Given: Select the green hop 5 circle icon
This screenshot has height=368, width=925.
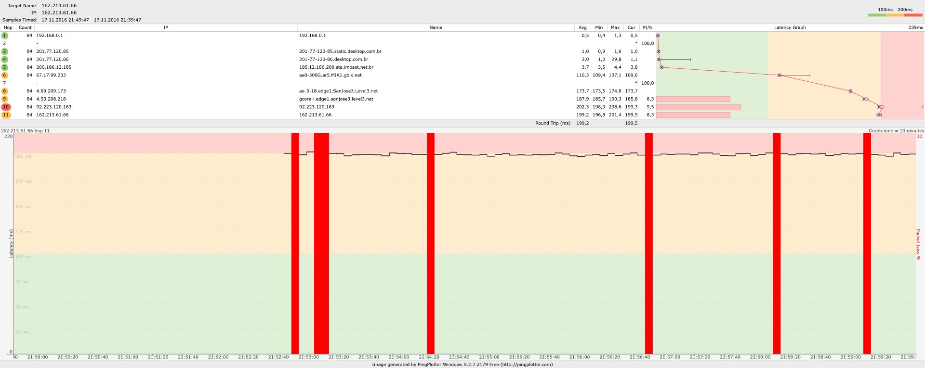Looking at the screenshot, I should pyautogui.click(x=5, y=67).
